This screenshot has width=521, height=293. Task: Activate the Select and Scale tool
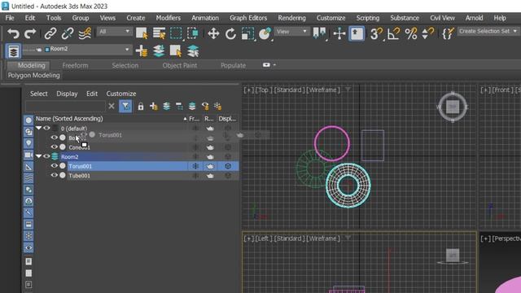coord(247,33)
